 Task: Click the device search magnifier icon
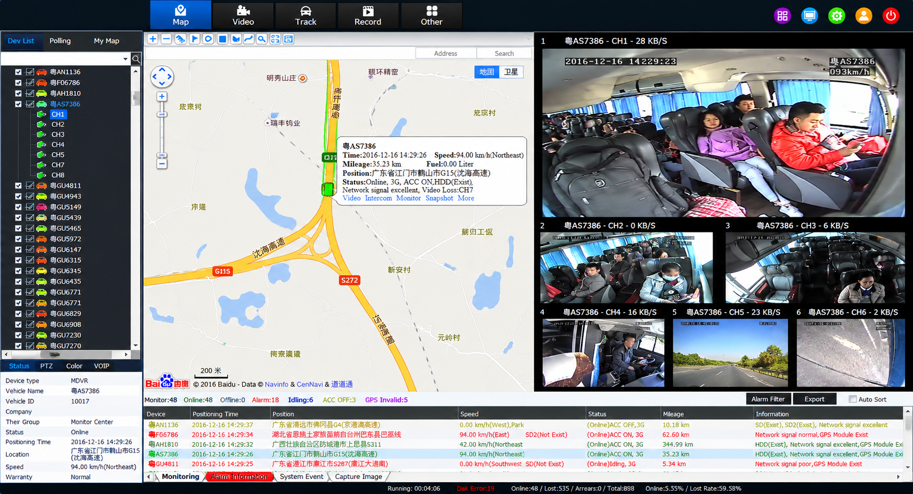136,59
